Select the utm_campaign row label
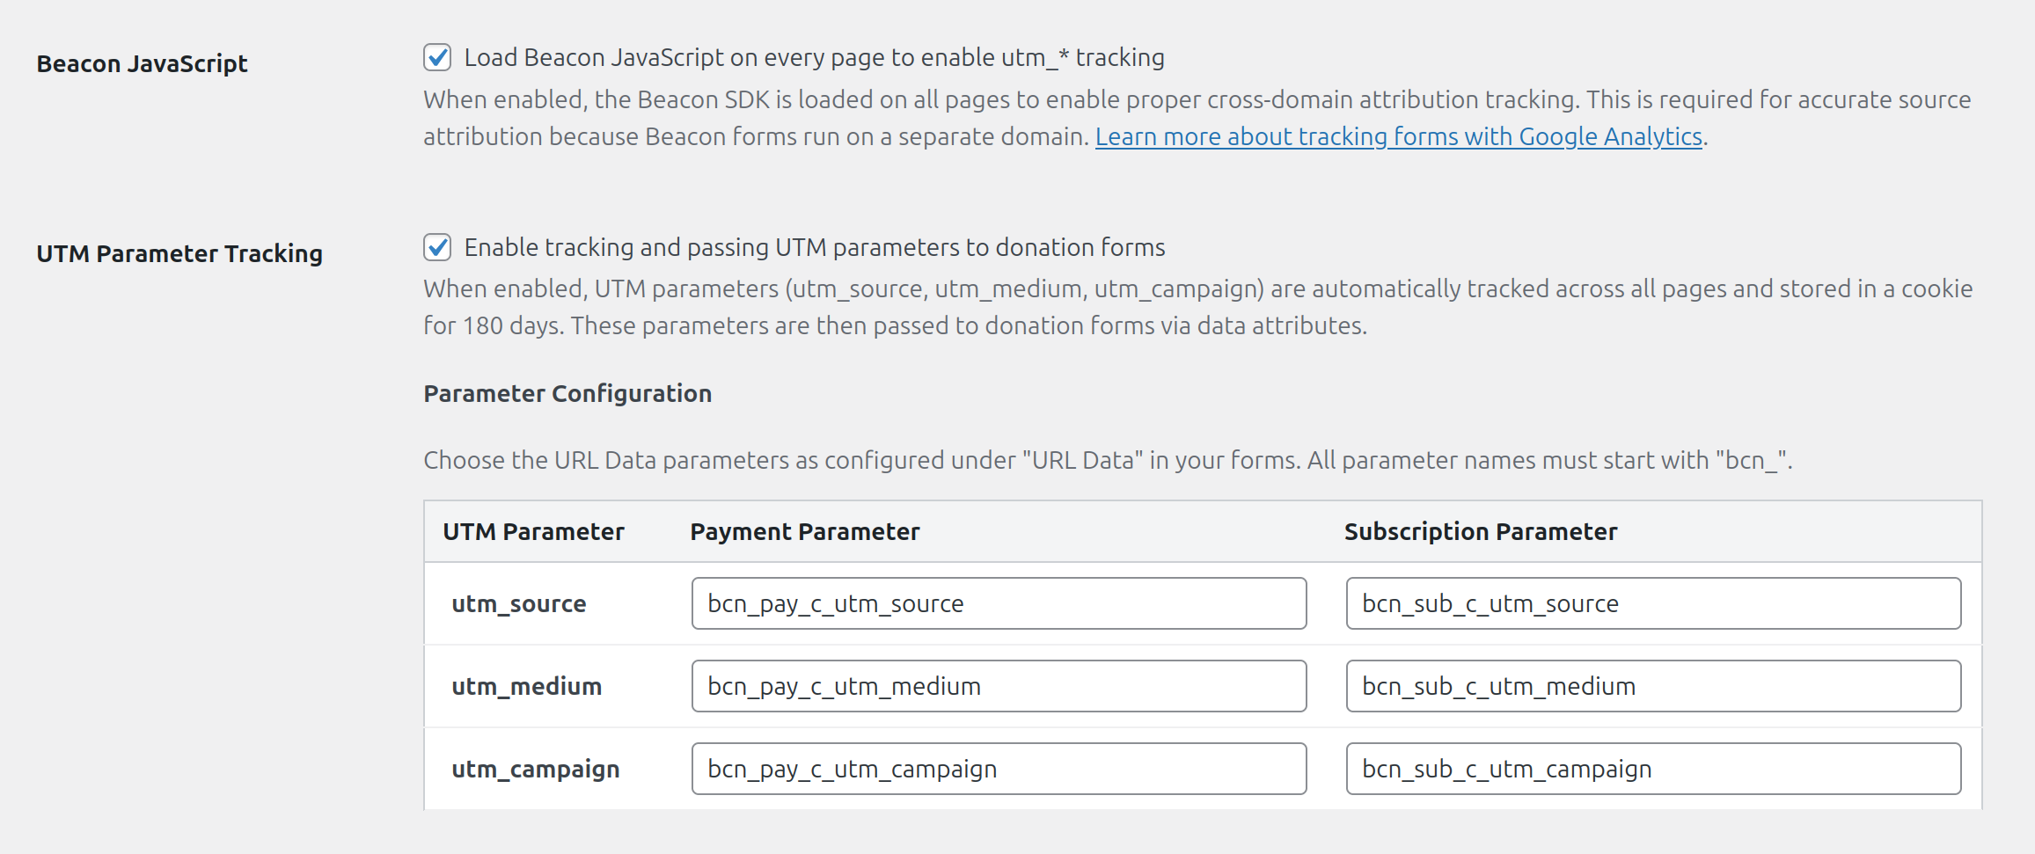The image size is (2035, 854). (534, 769)
